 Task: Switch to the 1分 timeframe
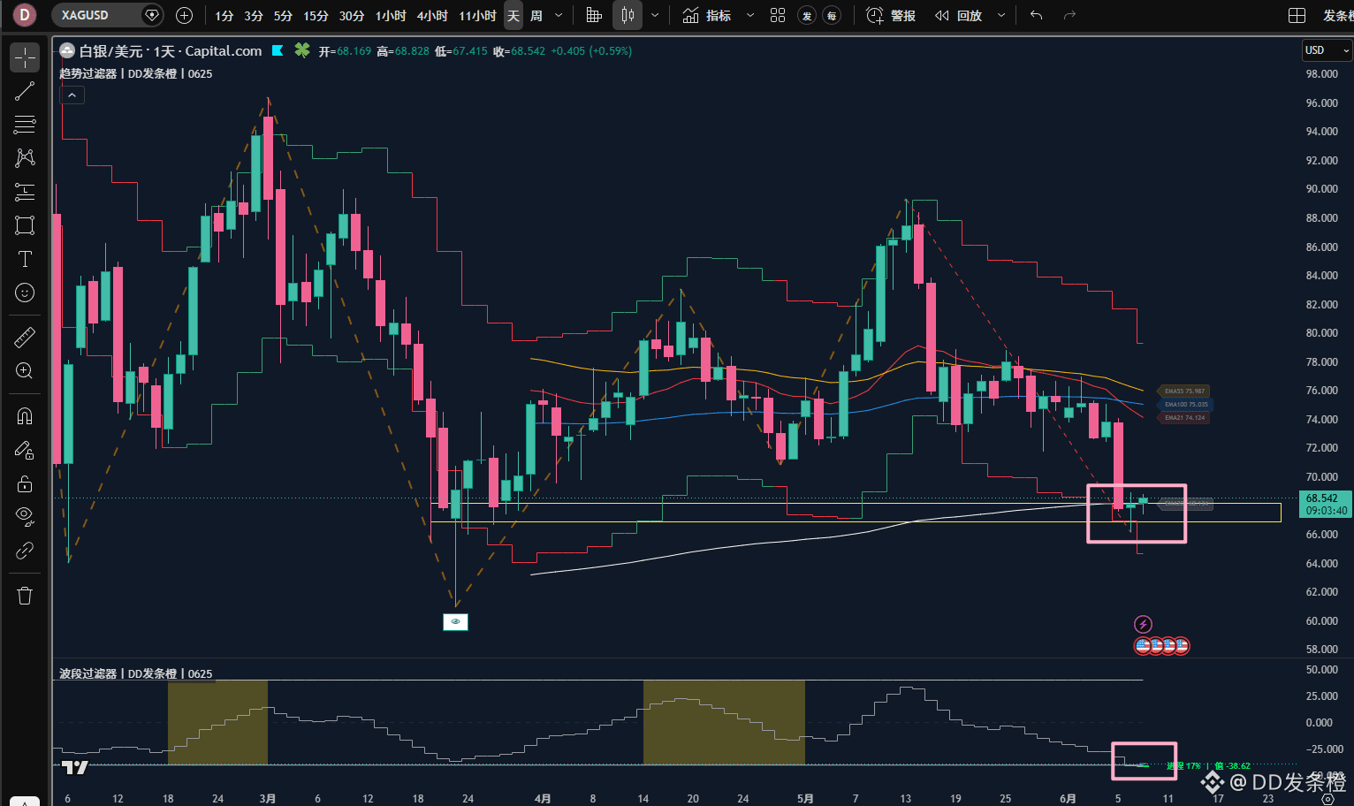(x=224, y=16)
